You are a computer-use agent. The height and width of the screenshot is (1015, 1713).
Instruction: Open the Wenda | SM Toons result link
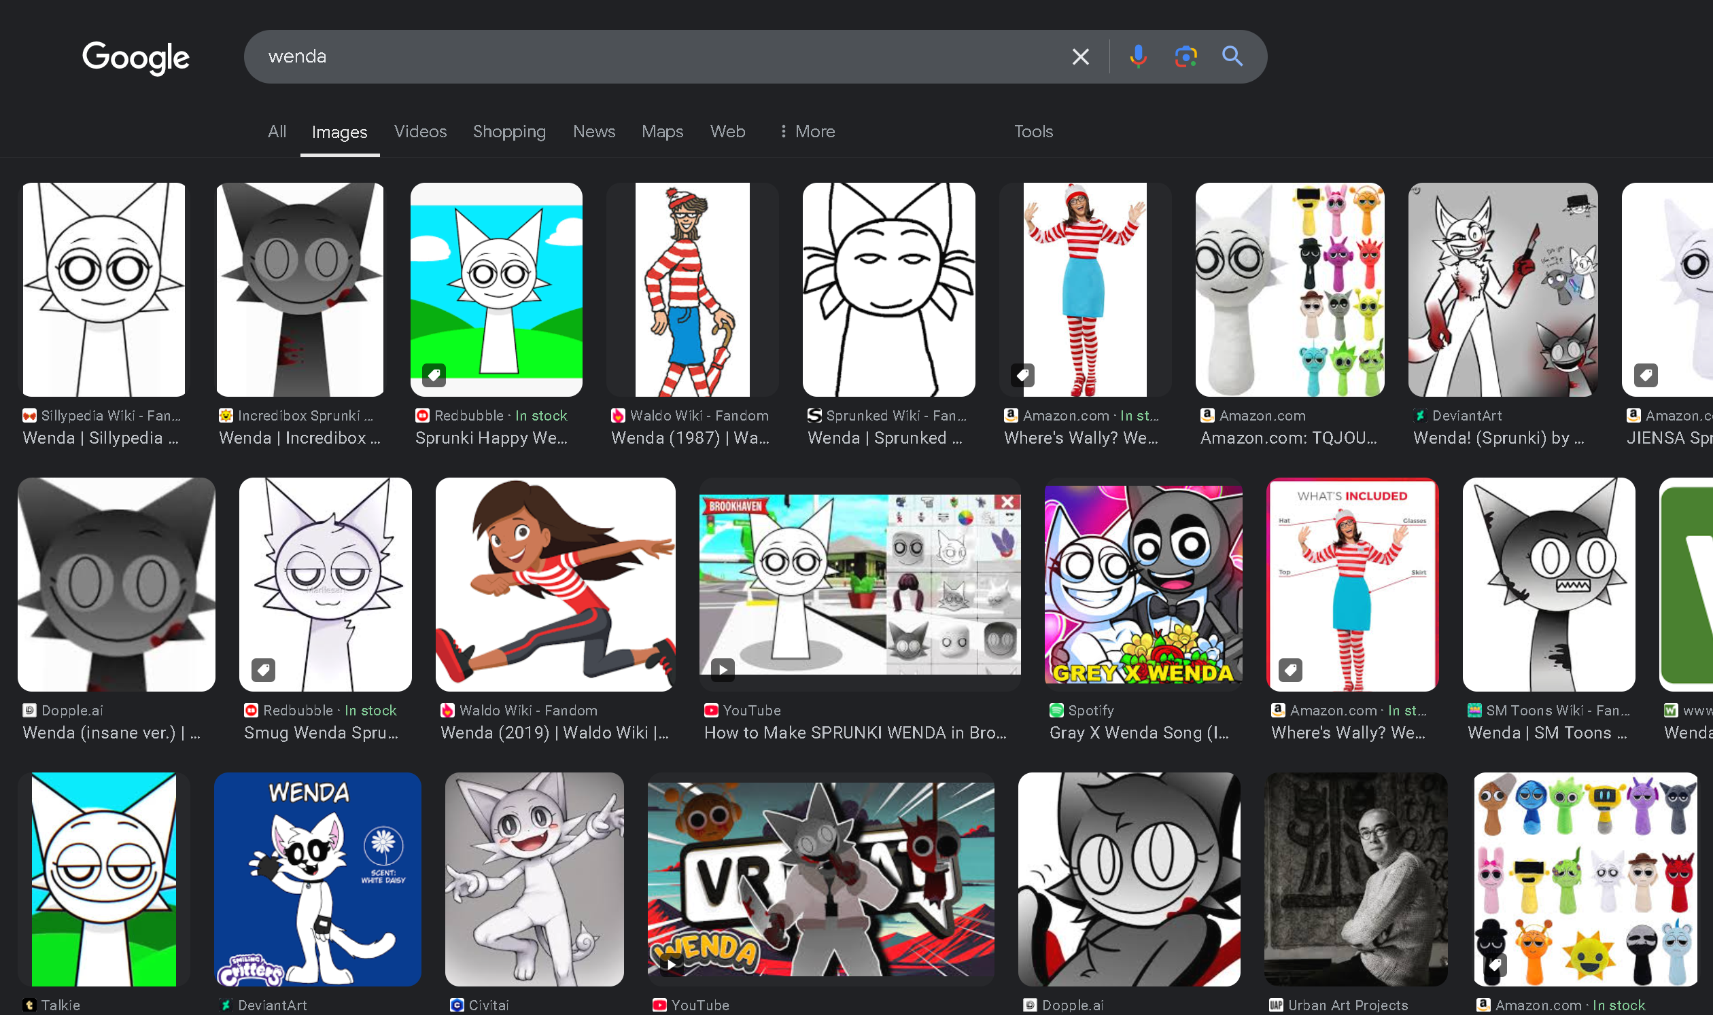(1546, 732)
